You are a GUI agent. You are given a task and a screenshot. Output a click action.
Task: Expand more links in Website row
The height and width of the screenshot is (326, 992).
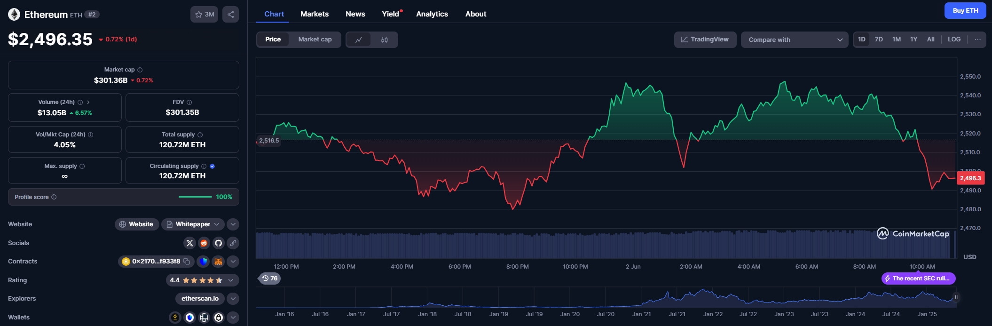[233, 224]
